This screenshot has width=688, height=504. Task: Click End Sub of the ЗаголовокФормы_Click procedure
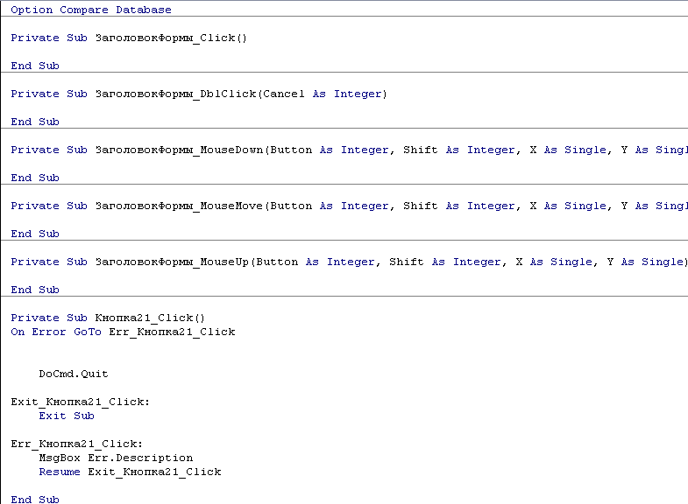35,66
